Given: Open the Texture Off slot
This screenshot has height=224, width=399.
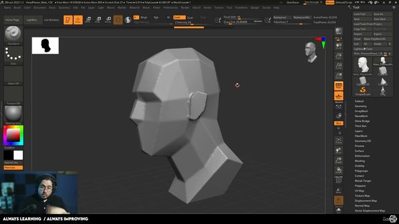Looking at the screenshot, I should pyautogui.click(x=13, y=95).
